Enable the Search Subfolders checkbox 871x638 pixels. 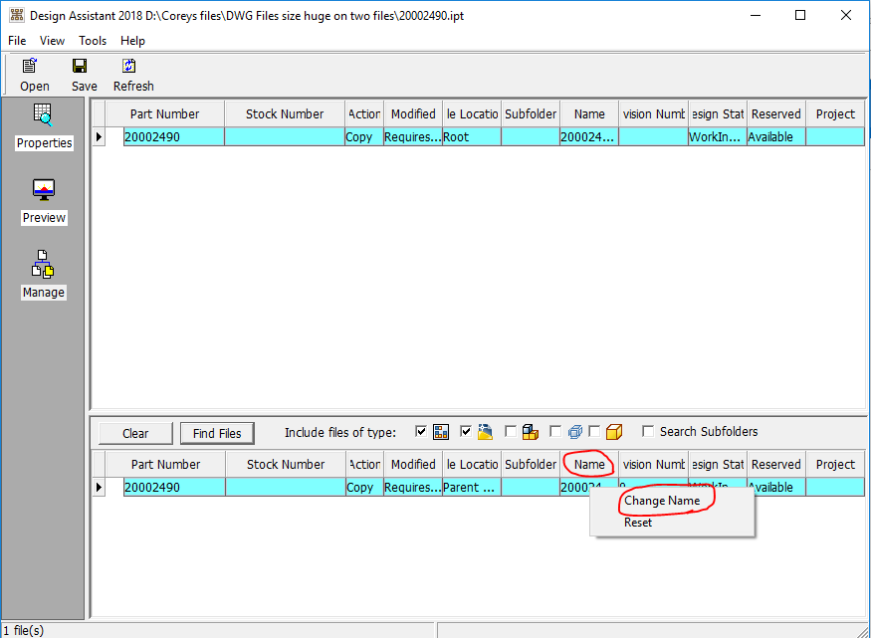click(648, 431)
